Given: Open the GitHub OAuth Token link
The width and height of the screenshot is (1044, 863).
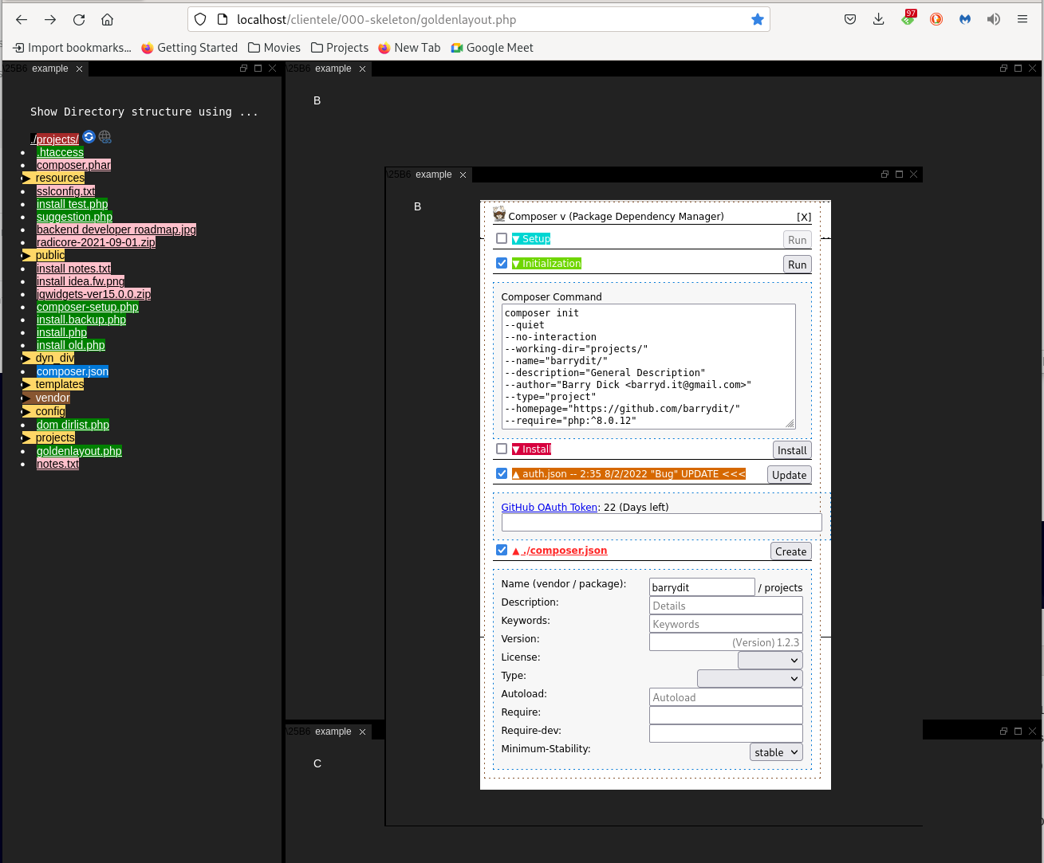Looking at the screenshot, I should click(549, 507).
